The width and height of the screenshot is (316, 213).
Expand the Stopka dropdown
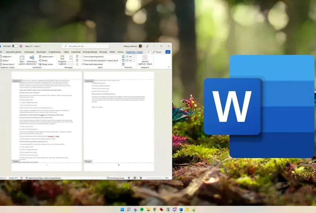pos(5,60)
